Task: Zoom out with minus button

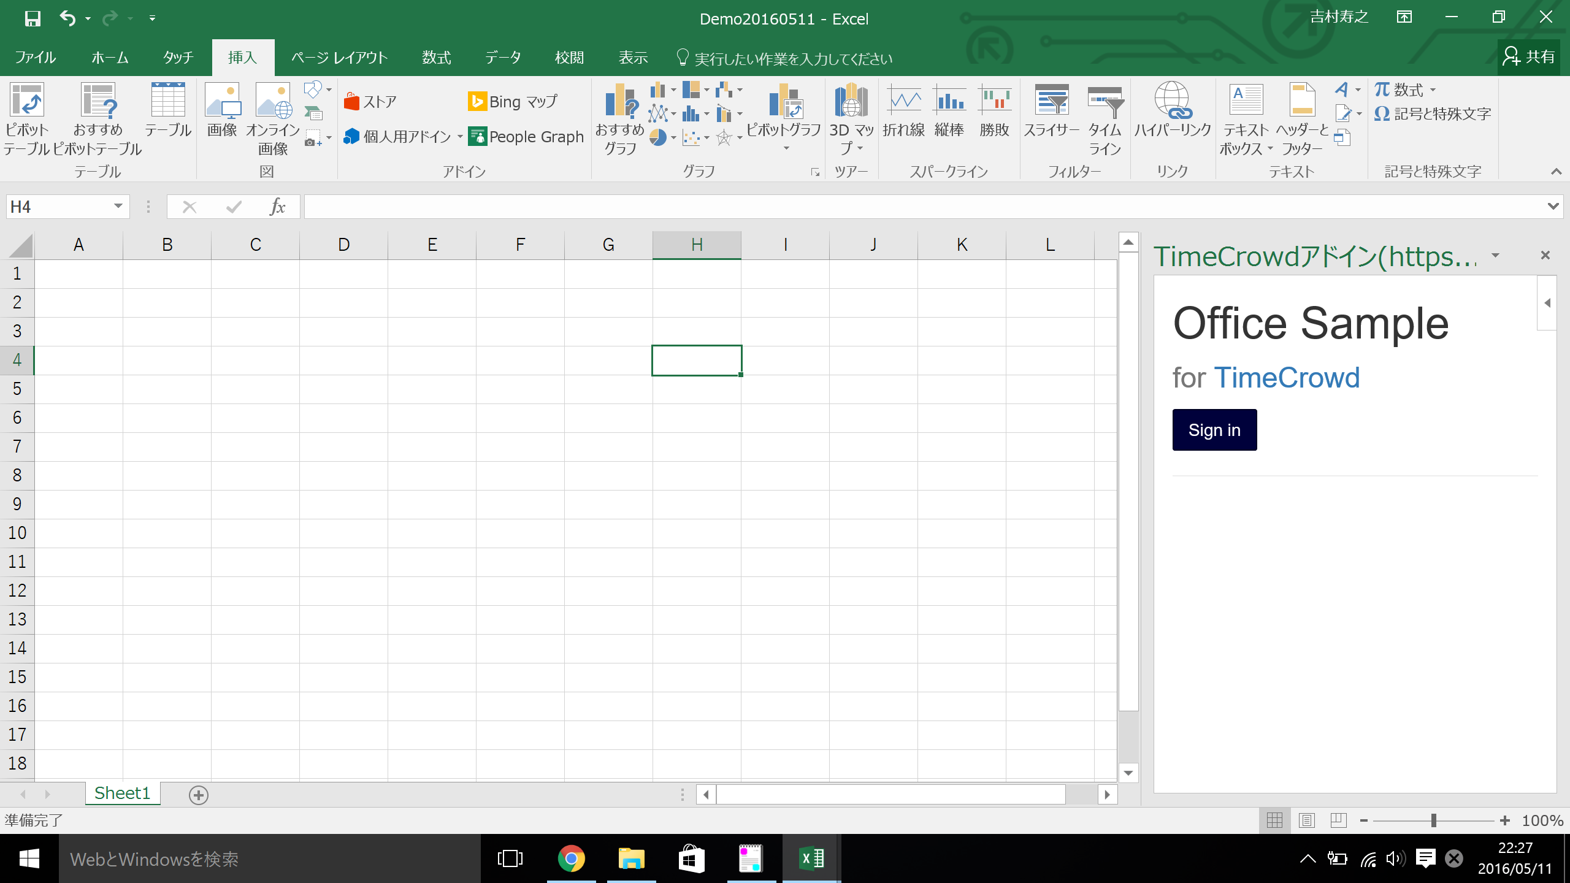Action: tap(1364, 820)
